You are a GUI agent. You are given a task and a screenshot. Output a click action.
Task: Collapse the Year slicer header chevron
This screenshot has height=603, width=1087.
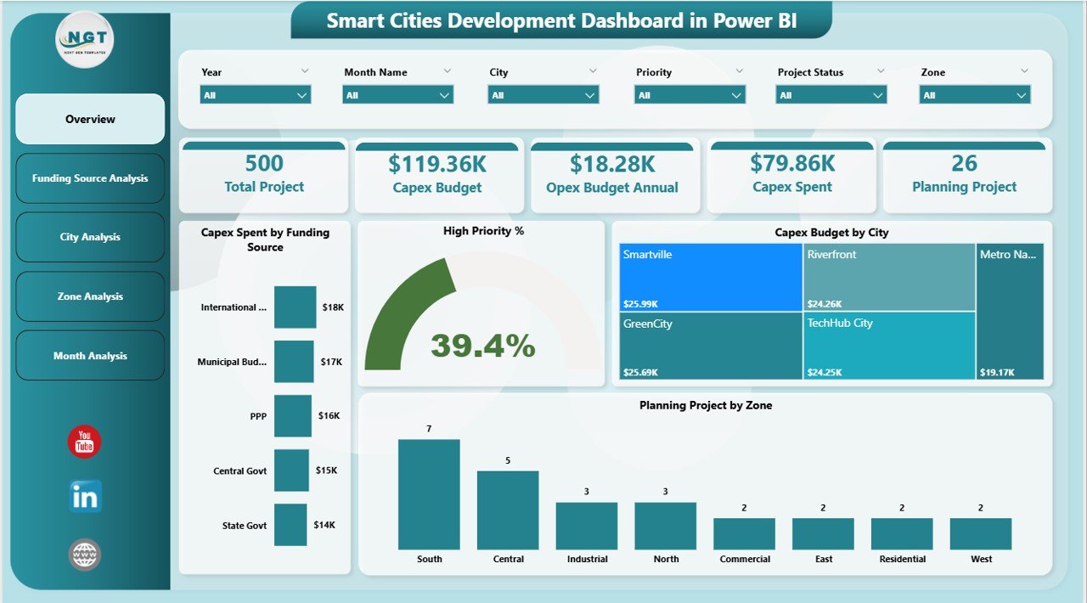click(x=306, y=71)
